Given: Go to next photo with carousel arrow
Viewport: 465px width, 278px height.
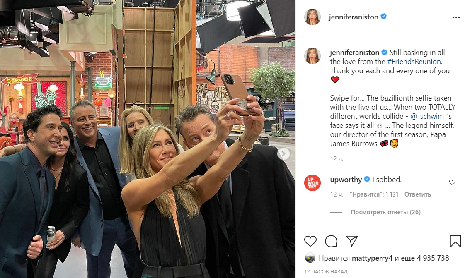Looking at the screenshot, I should click(x=283, y=153).
